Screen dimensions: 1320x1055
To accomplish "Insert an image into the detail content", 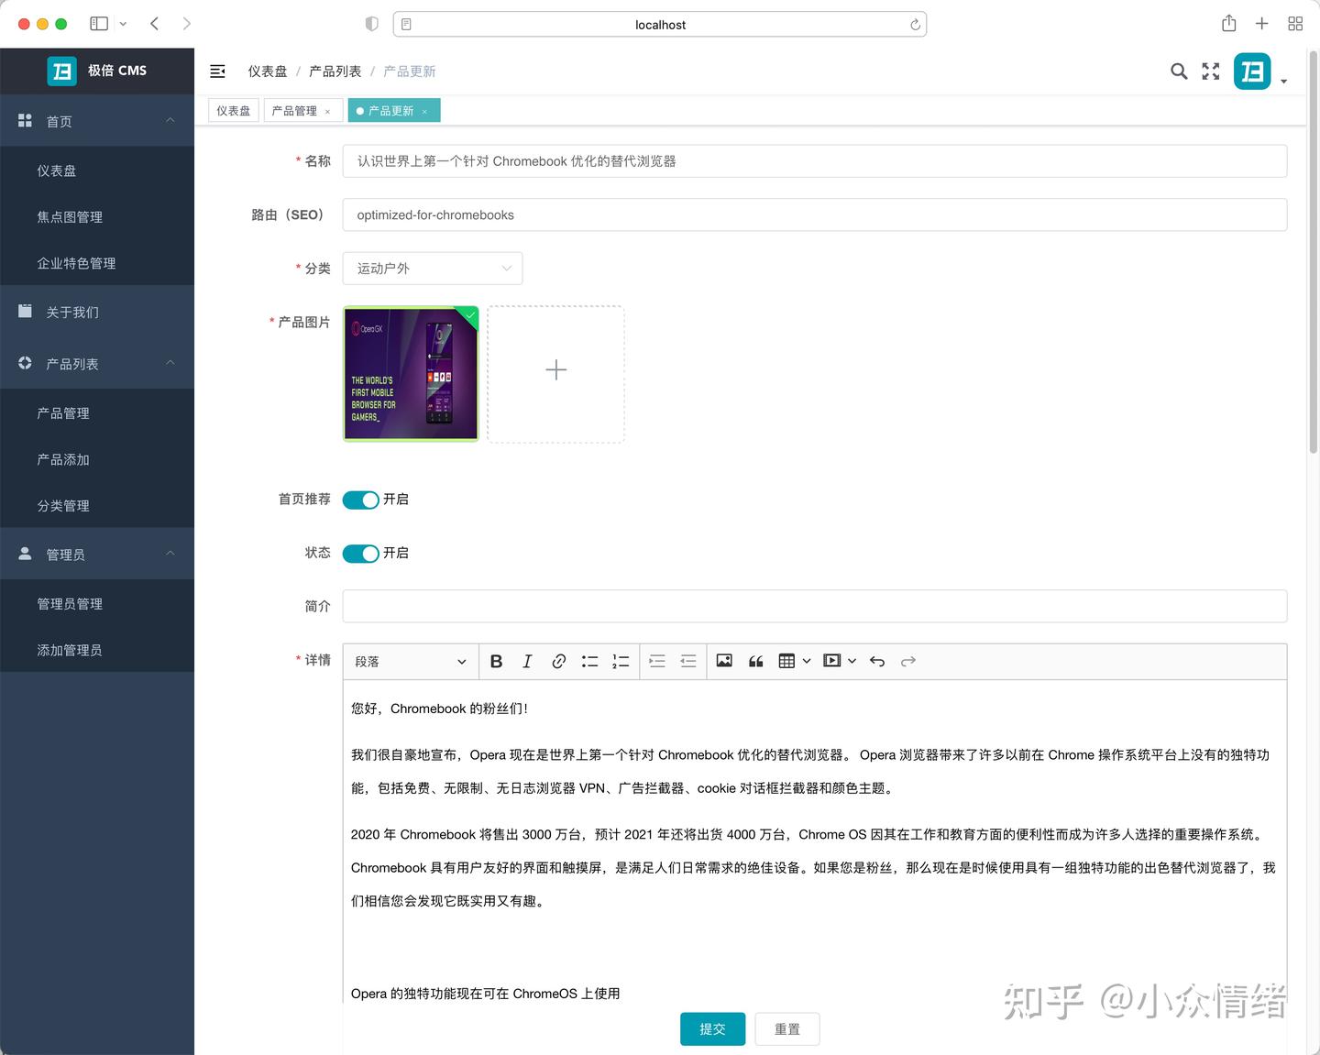I will pyautogui.click(x=724, y=661).
